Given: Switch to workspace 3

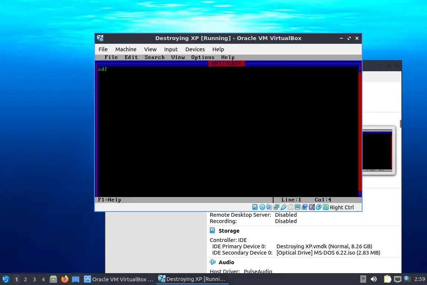Looking at the screenshot, I should coord(34,279).
